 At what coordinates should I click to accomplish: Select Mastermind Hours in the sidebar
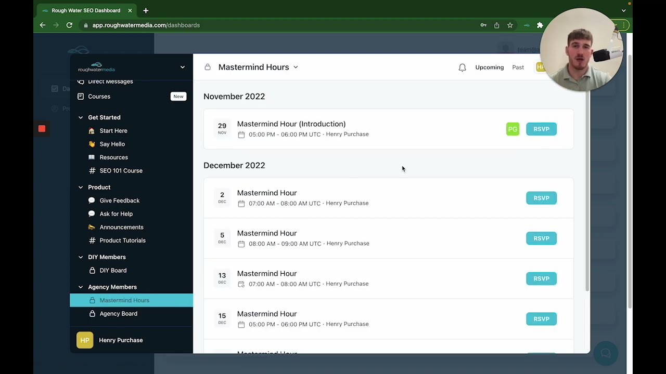(131, 300)
